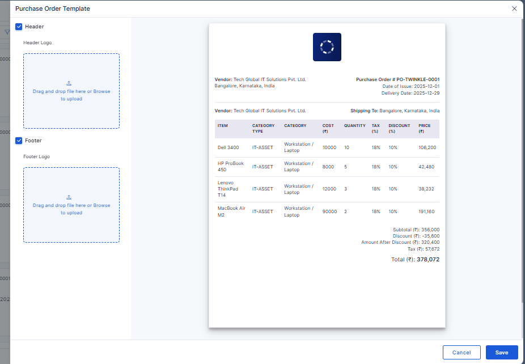Click the Header checkbox label text

pos(34,27)
